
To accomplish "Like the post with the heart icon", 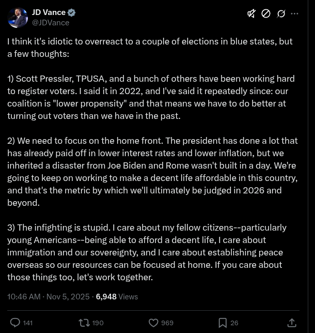I will 153,323.
